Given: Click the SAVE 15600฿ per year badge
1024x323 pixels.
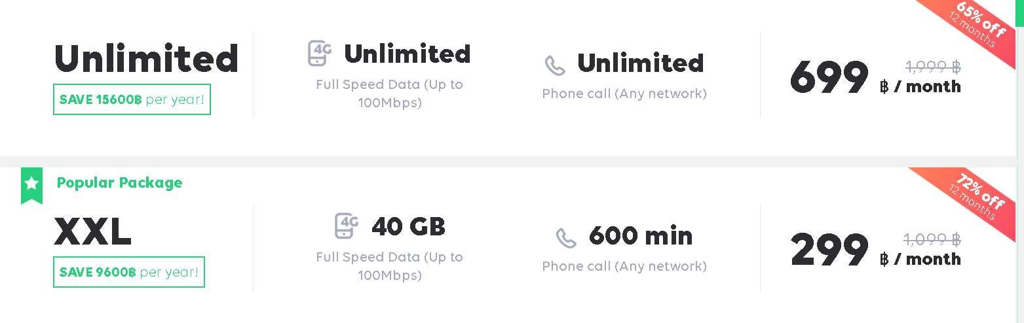Looking at the screenshot, I should point(132,99).
